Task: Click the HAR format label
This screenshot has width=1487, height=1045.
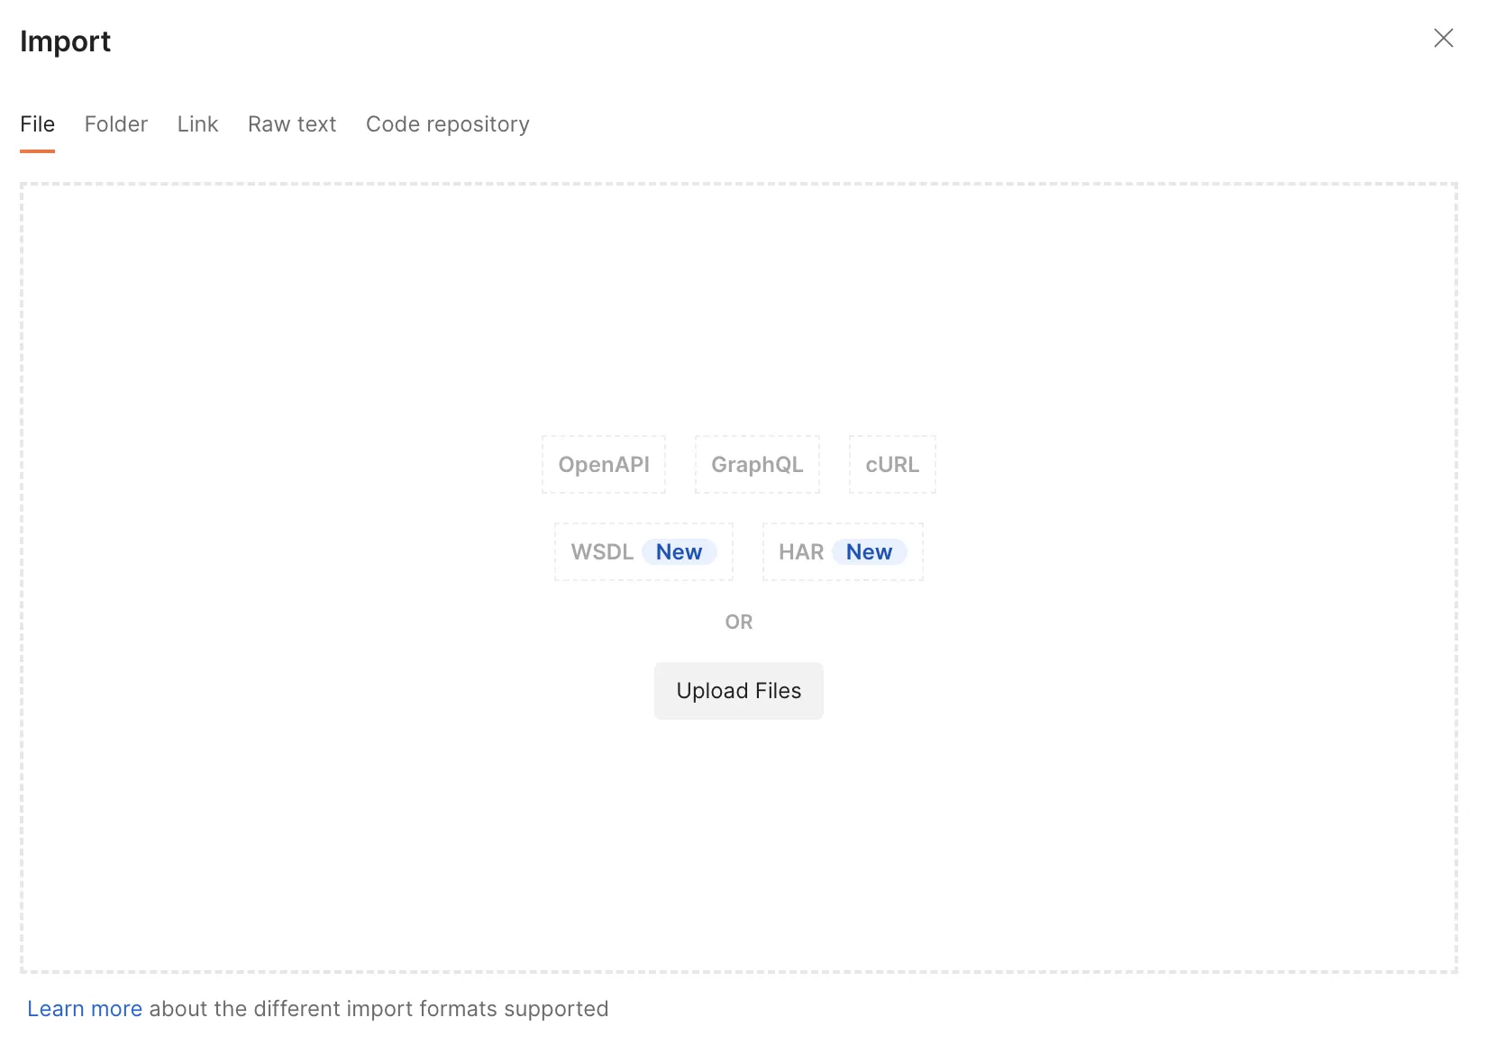Action: [801, 552]
